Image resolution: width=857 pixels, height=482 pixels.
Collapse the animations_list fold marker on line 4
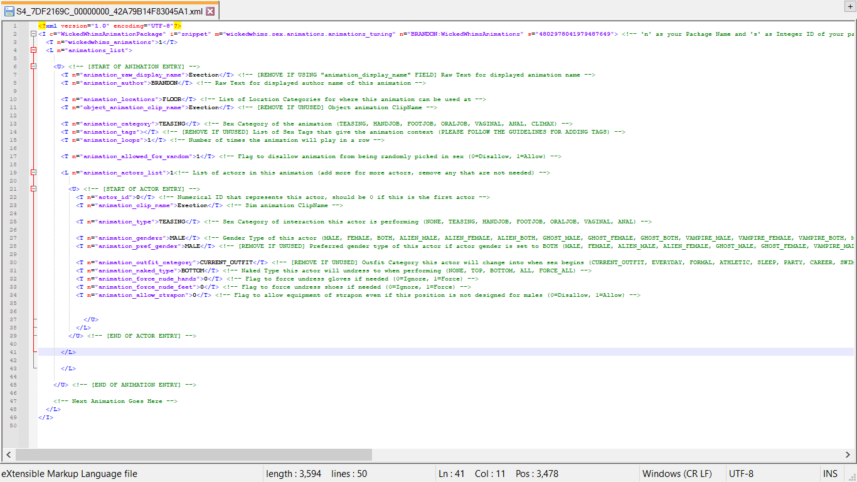33,50
